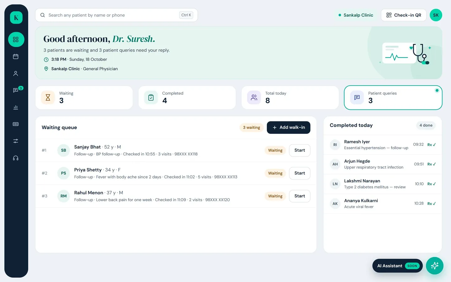This screenshot has width=451, height=282.
Task: Click the AK avatar for Ananya Kulkarni
Action: (x=335, y=204)
